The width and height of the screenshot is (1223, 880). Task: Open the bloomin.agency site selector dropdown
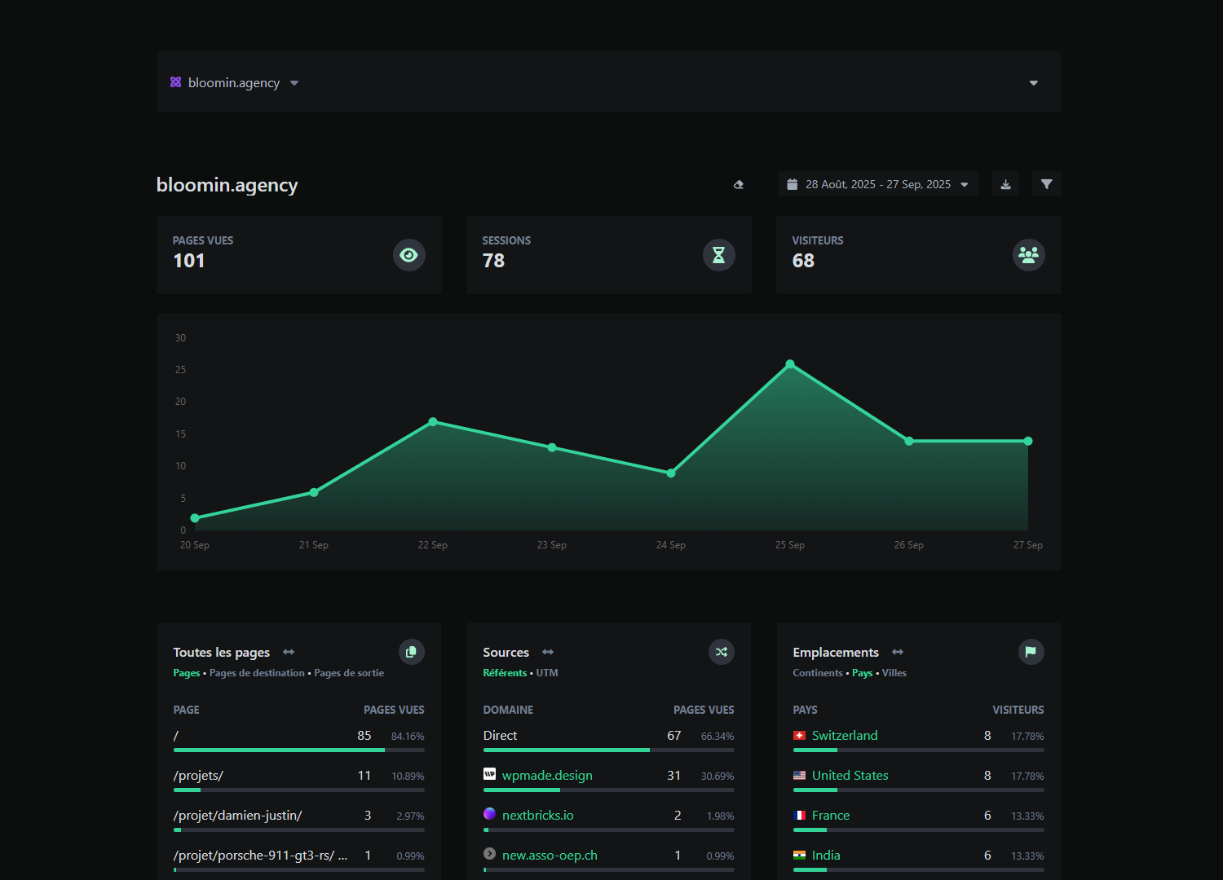click(x=234, y=83)
